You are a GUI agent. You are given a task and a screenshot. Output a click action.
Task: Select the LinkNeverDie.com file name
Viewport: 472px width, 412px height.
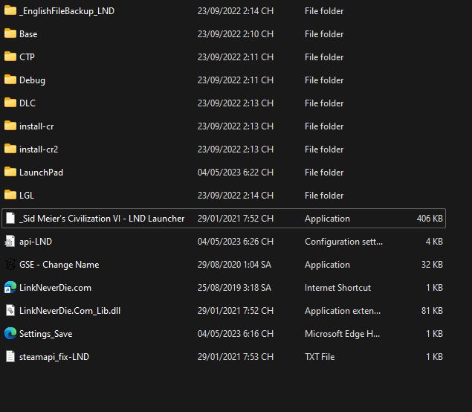coord(55,288)
